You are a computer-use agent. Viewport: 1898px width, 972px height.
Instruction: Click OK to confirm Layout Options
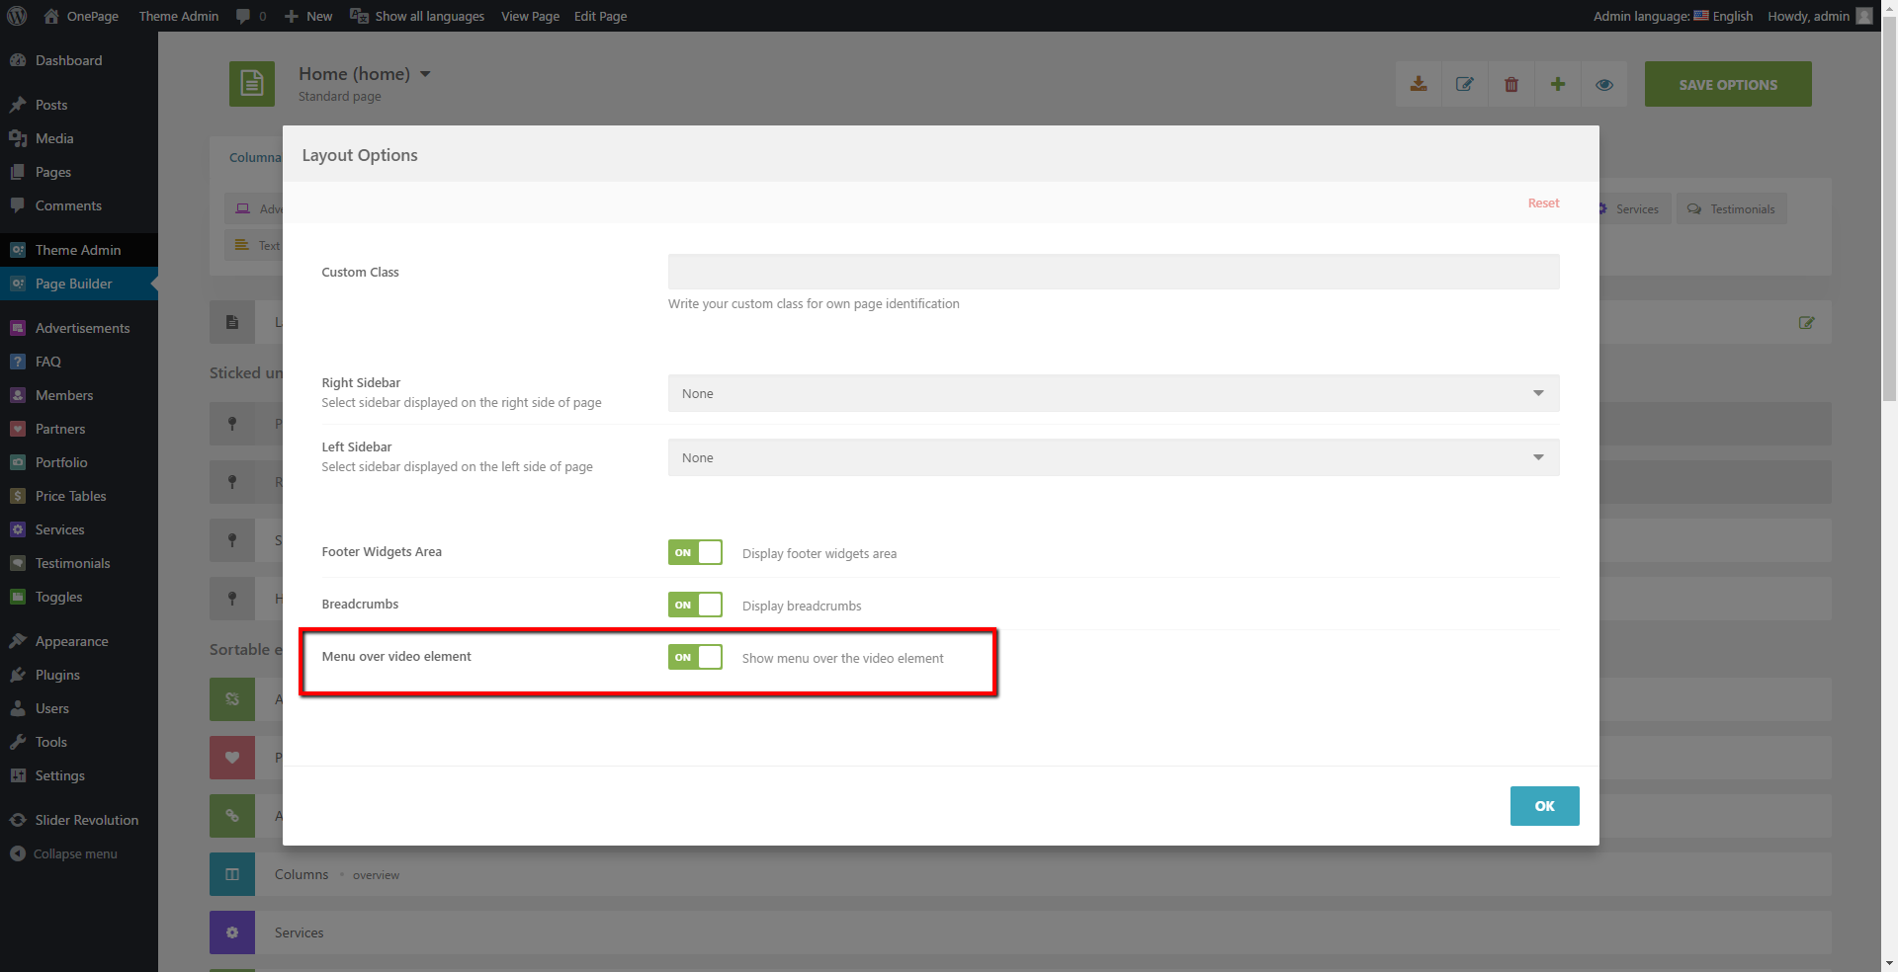click(1544, 806)
